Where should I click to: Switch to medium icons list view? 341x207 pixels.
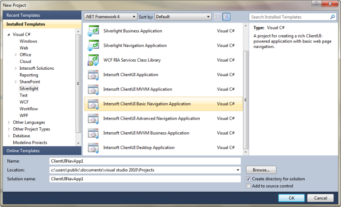[226, 17]
